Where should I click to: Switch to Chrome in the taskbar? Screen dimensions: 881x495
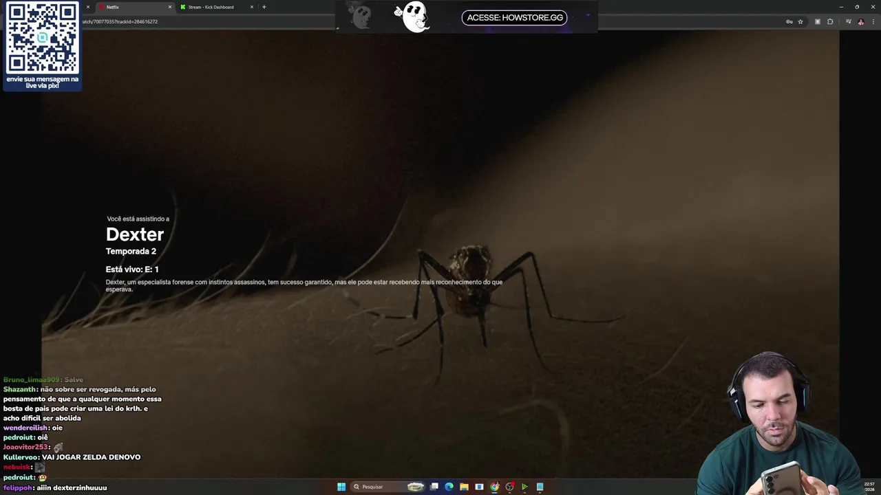pyautogui.click(x=495, y=487)
